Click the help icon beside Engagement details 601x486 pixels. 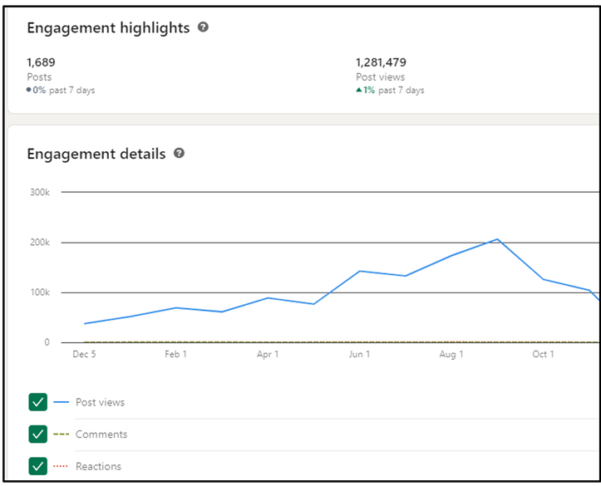[x=180, y=154]
